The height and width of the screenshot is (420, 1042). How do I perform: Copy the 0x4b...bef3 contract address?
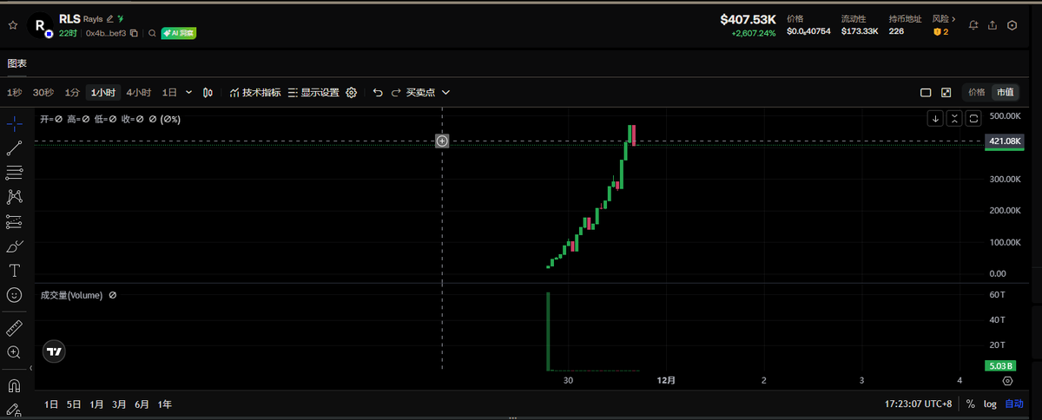[135, 33]
